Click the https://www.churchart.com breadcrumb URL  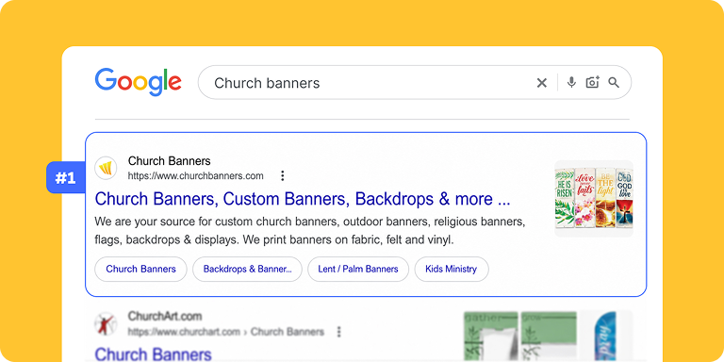coord(226,332)
